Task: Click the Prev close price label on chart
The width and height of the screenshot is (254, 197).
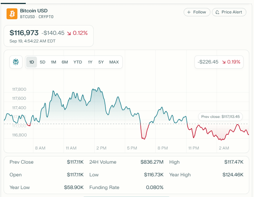Action: tap(220, 117)
